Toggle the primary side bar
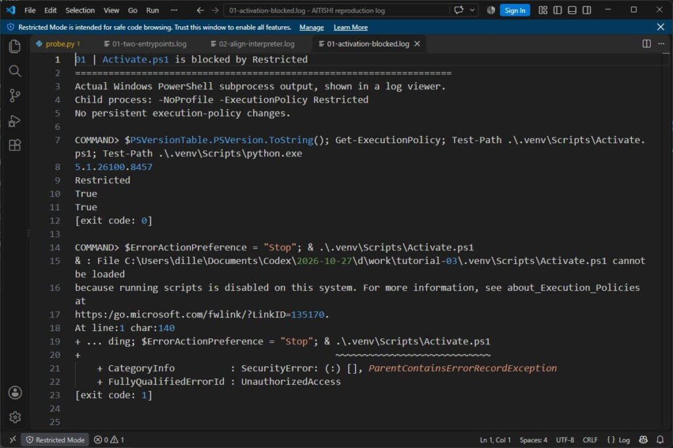 557,10
